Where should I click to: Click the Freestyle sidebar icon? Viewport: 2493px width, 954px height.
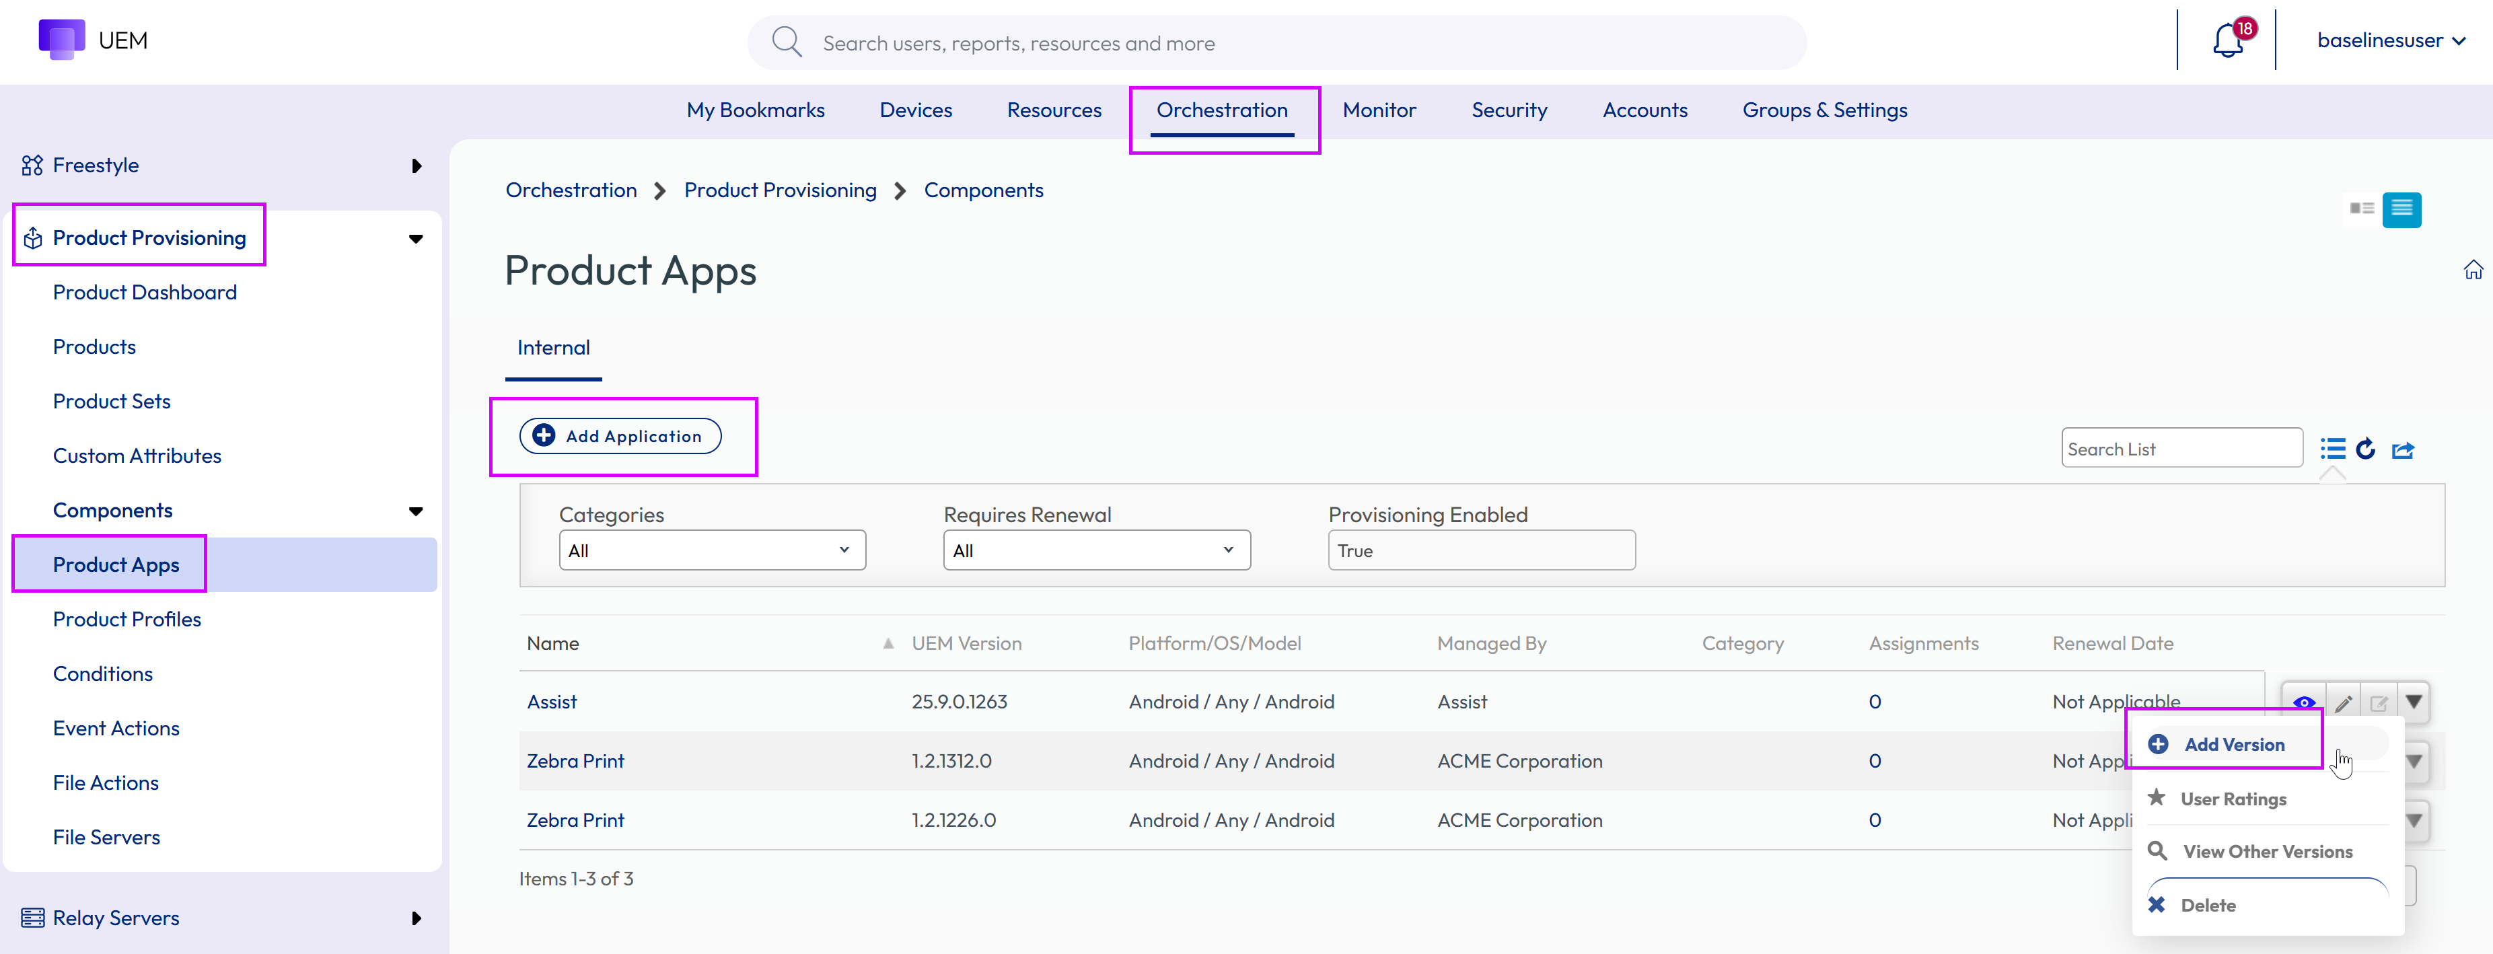pyautogui.click(x=32, y=166)
